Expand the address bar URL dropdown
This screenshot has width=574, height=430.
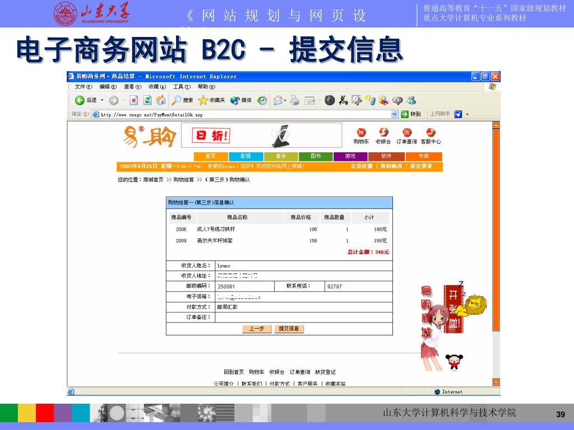(394, 114)
